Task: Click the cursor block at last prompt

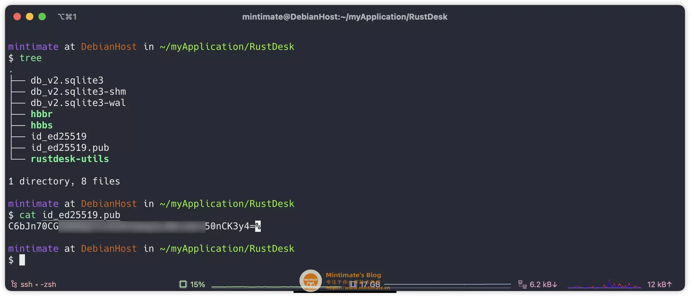Action: click(x=22, y=260)
